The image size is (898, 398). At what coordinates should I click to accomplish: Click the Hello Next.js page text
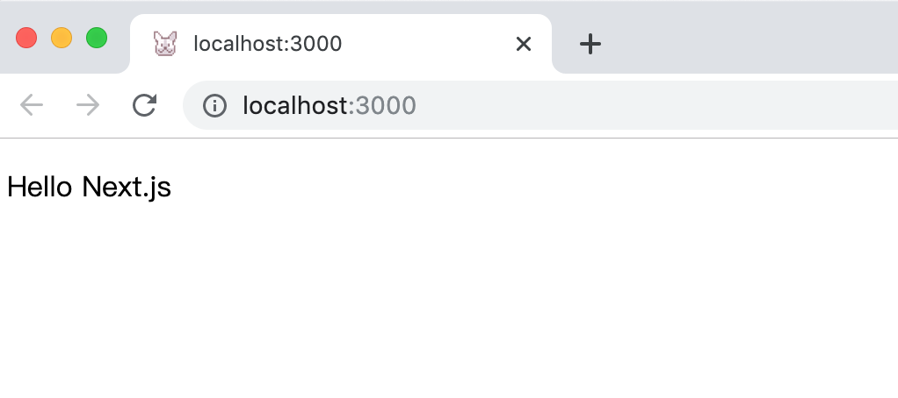[89, 187]
